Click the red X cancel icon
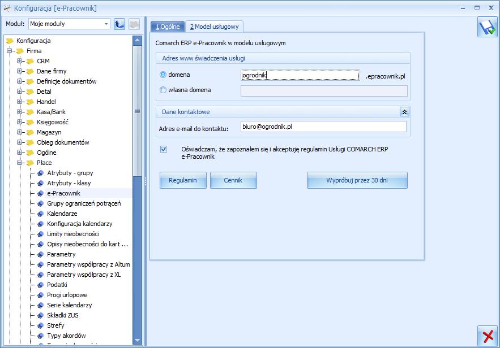Viewport: 500px width, 348px height. tap(488, 336)
